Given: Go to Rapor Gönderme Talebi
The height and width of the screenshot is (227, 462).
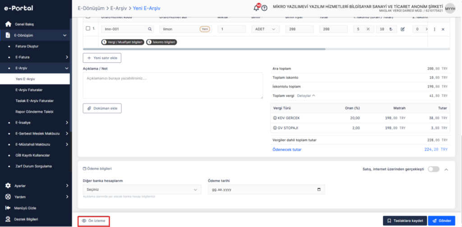Looking at the screenshot, I should [x=35, y=112].
